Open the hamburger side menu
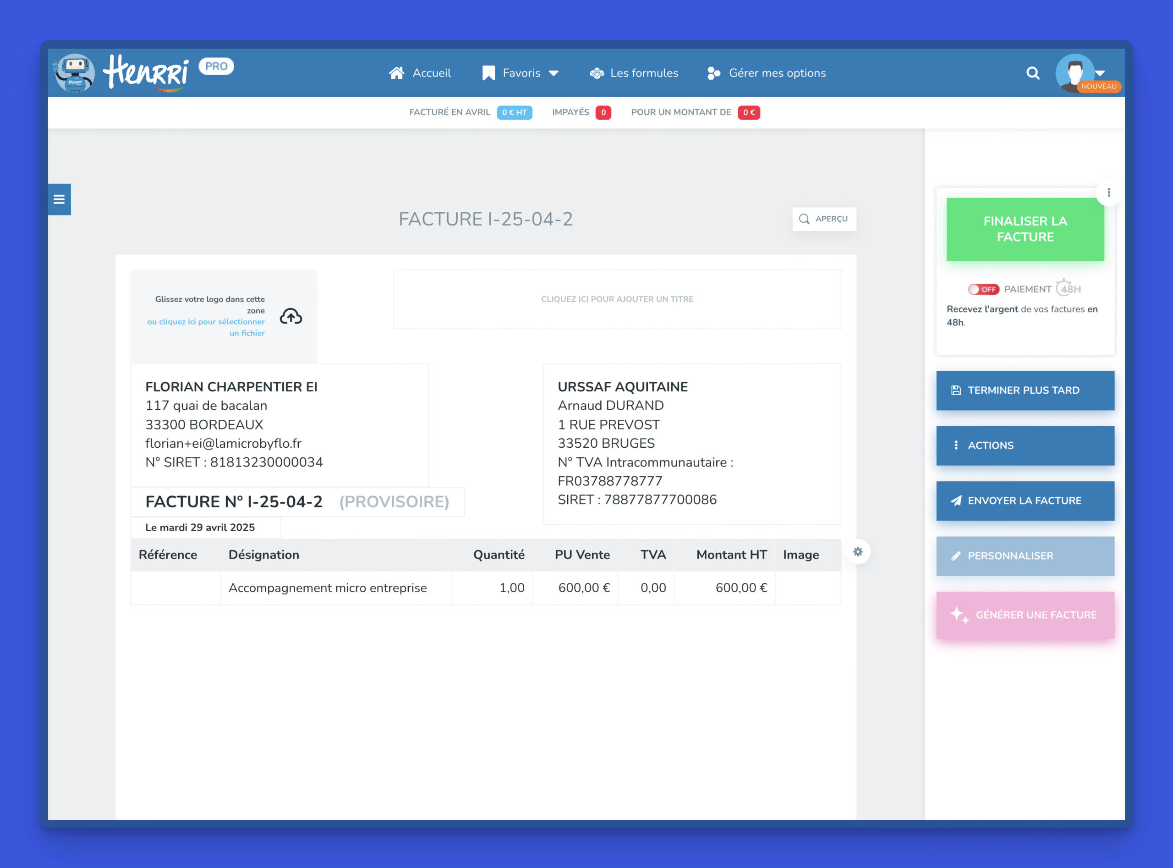The image size is (1173, 868). (60, 199)
